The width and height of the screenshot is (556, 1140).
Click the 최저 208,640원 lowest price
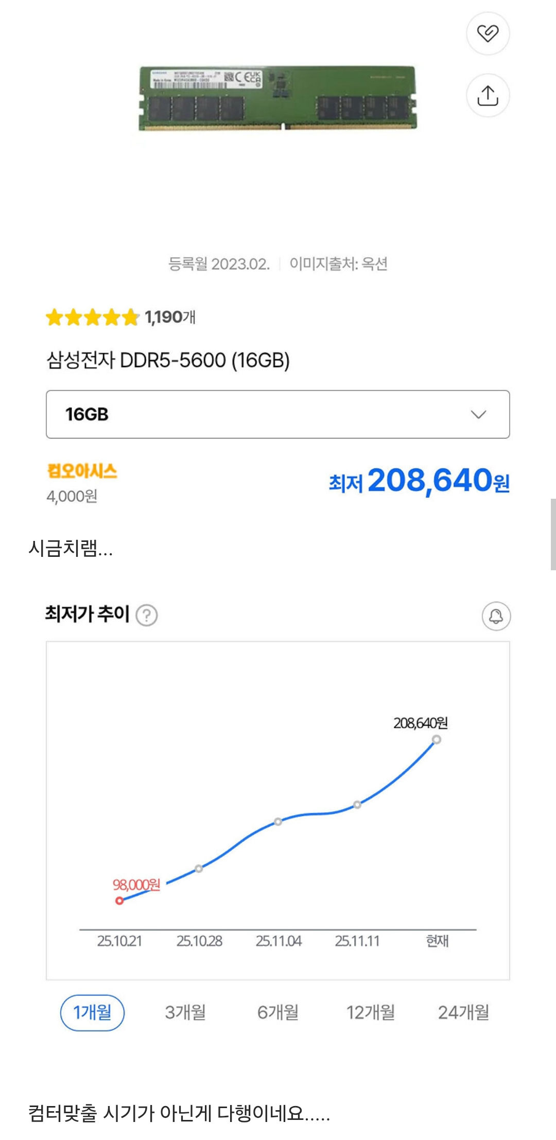[x=419, y=481]
